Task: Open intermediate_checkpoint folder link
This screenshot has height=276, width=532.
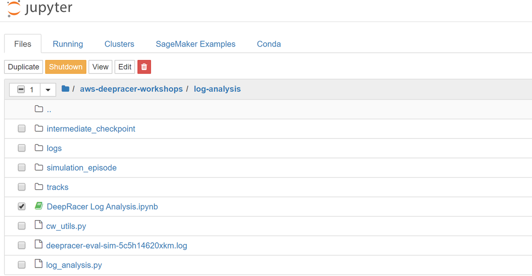Action: [x=91, y=129]
